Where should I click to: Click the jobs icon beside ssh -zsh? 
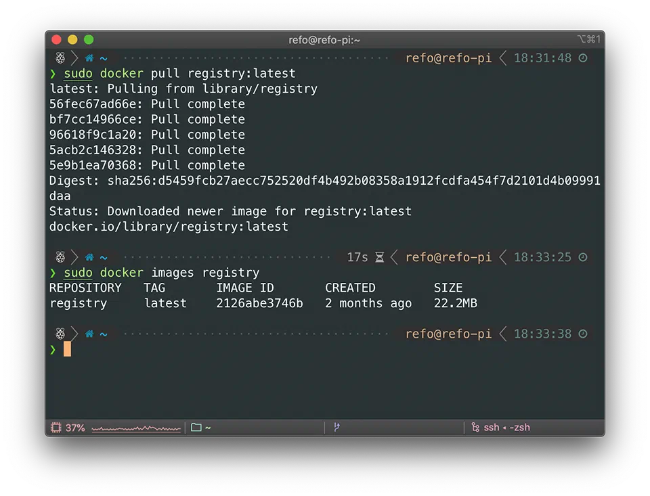476,428
